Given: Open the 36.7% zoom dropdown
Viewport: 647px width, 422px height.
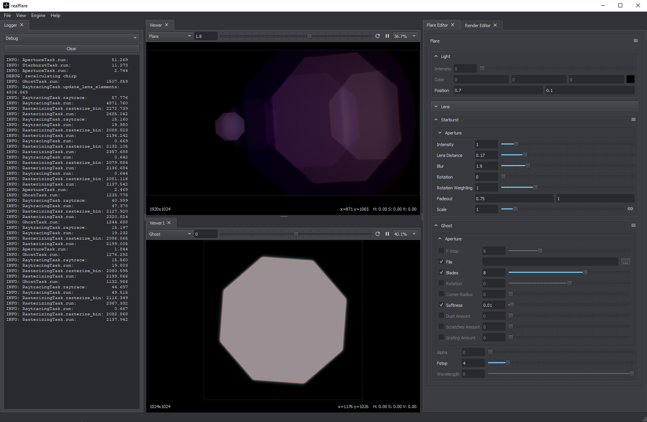Looking at the screenshot, I should coord(405,36).
